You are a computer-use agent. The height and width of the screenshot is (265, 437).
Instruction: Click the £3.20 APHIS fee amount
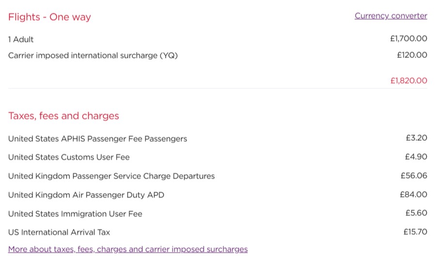[416, 138]
